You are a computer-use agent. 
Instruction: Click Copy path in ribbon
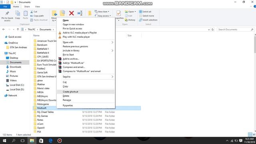(37, 16)
